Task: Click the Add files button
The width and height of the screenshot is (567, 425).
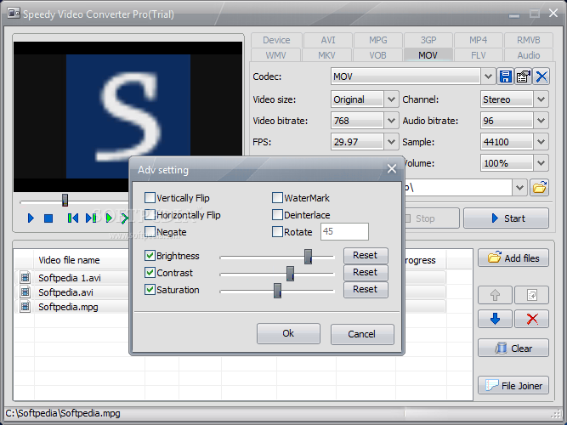Action: click(x=513, y=258)
